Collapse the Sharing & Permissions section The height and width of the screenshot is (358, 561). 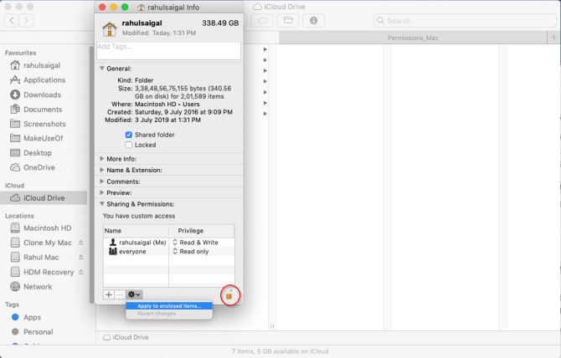[x=103, y=203]
